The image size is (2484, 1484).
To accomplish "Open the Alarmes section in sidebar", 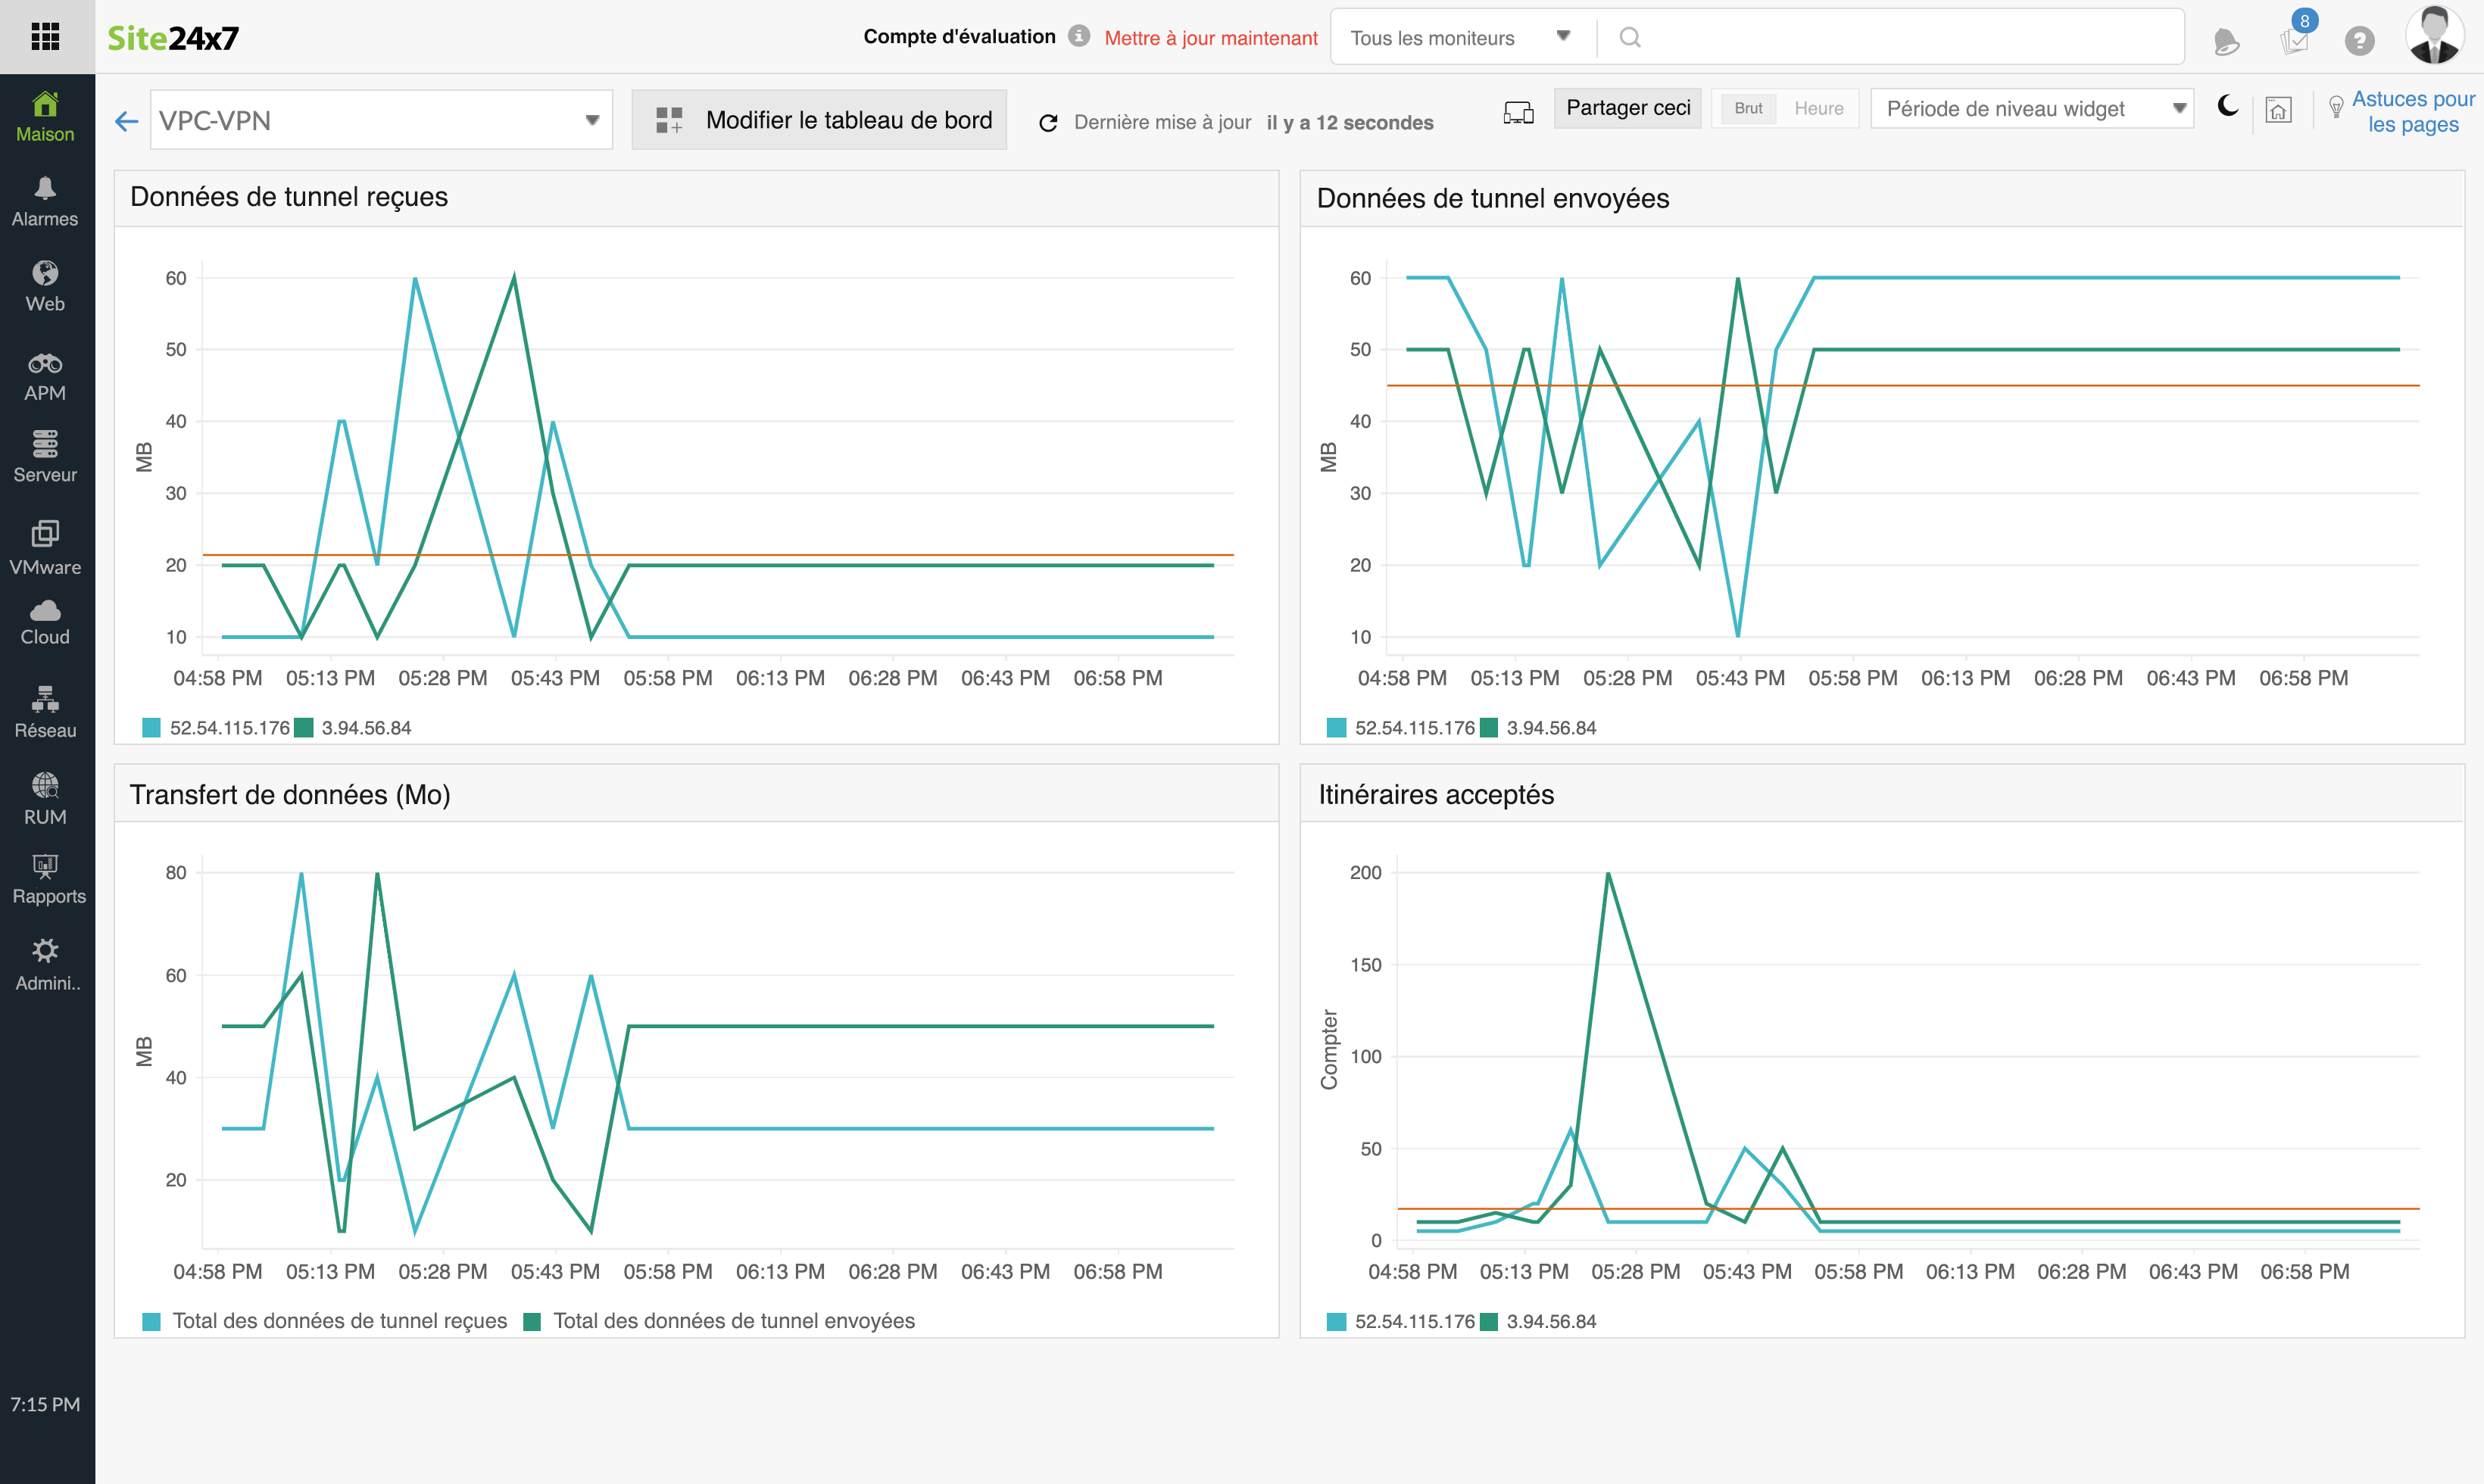I will point(45,200).
